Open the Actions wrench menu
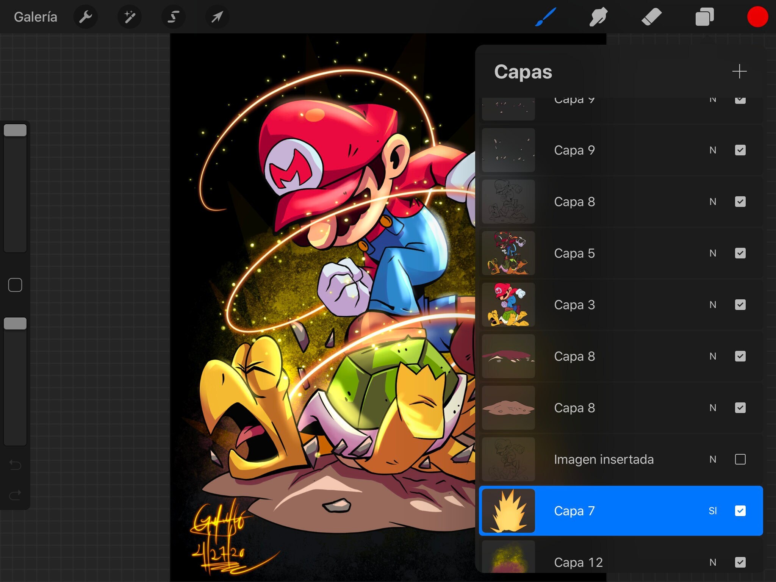The width and height of the screenshot is (776, 582). click(86, 17)
